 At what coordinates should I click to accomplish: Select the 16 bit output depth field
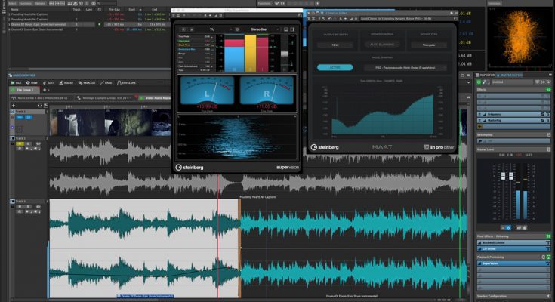[335, 45]
